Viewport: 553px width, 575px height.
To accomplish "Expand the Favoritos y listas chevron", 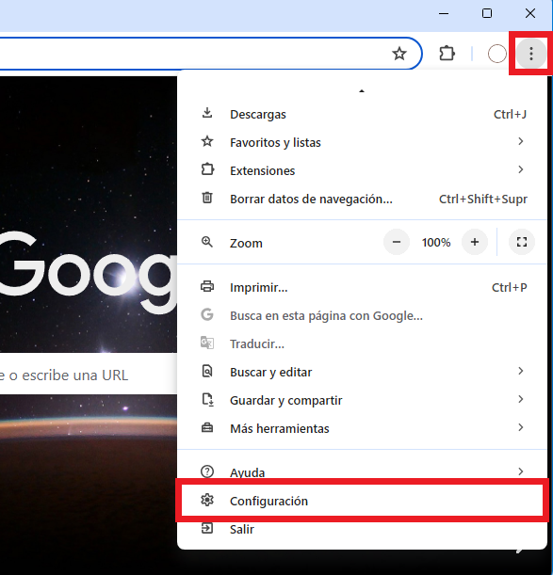I will (520, 141).
